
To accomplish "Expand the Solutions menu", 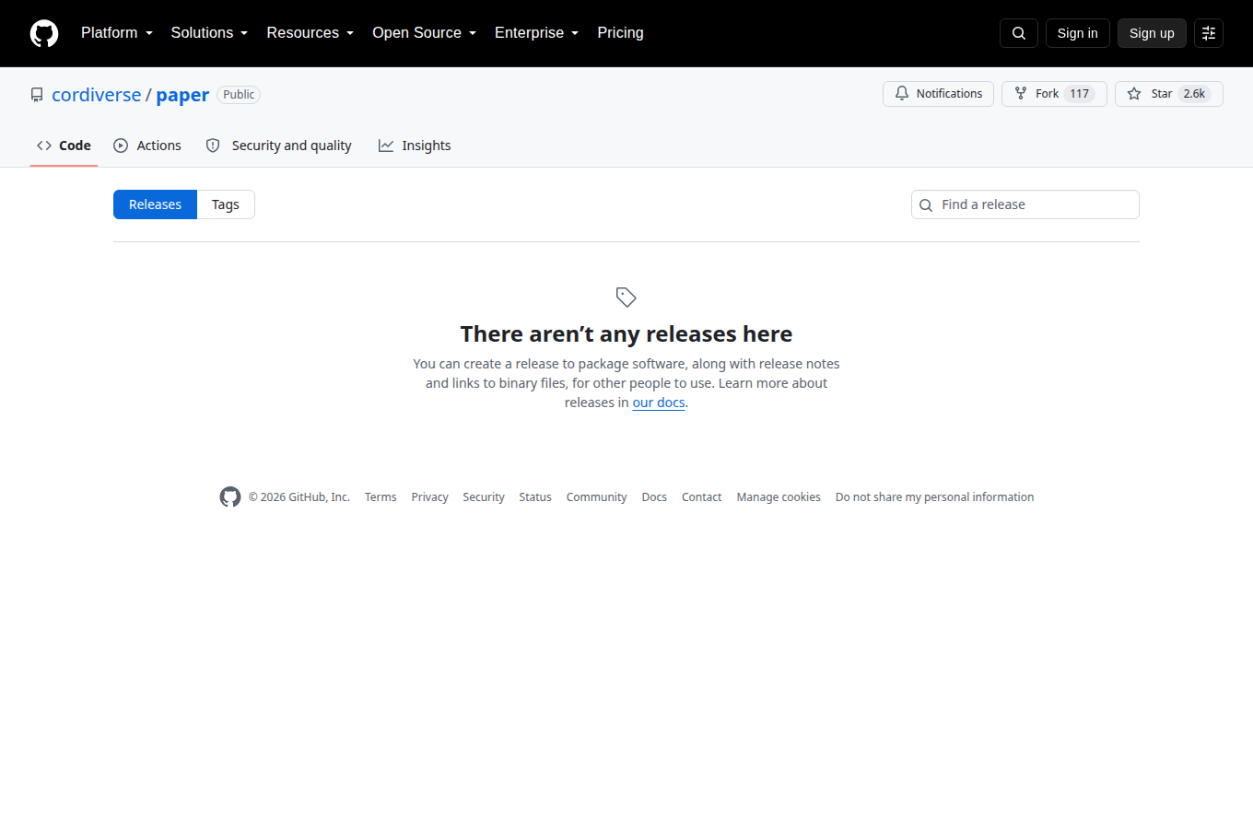I will pyautogui.click(x=209, y=33).
